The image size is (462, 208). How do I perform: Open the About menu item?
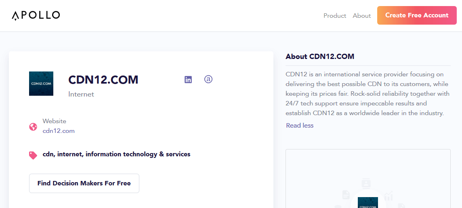(361, 16)
